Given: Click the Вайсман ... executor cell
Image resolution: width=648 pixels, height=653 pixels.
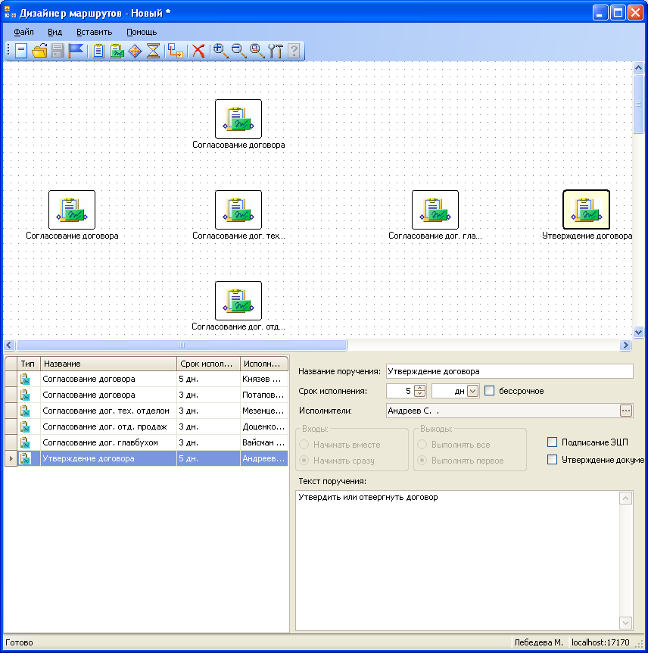Looking at the screenshot, I should (263, 442).
